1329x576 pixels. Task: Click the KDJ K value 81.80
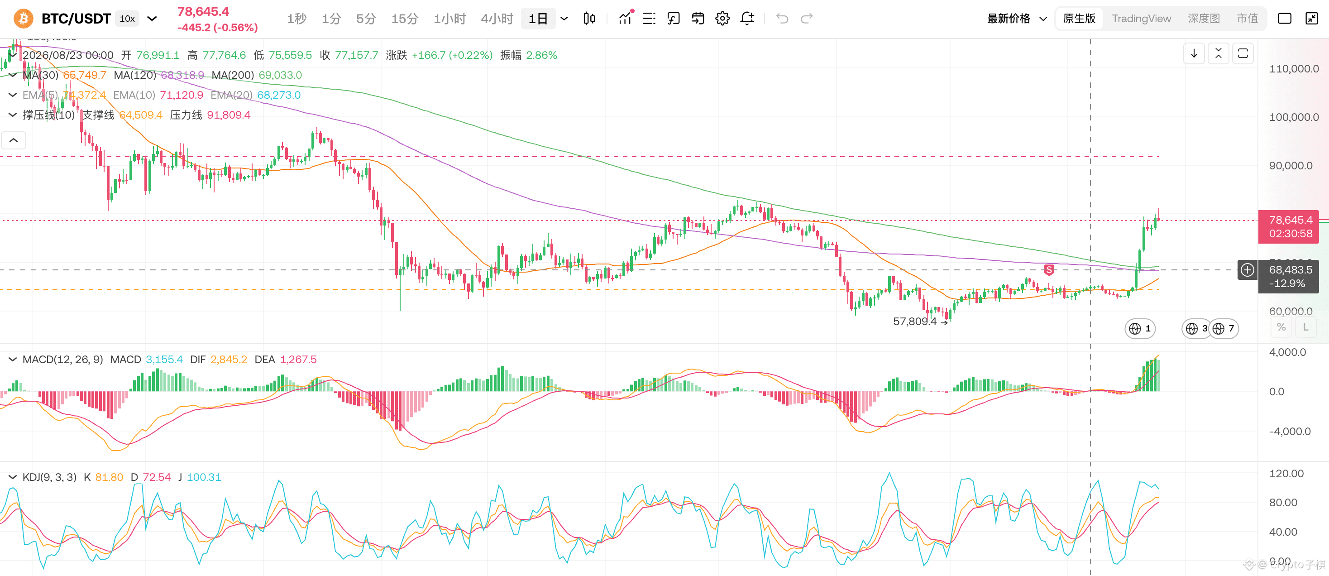(x=109, y=477)
